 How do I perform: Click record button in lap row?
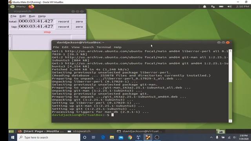64,27
